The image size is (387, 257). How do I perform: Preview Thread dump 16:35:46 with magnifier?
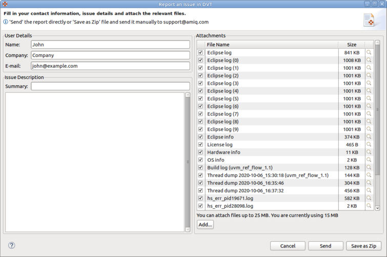(x=369, y=183)
